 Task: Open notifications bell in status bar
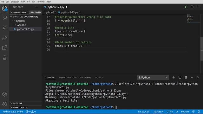[199, 111]
